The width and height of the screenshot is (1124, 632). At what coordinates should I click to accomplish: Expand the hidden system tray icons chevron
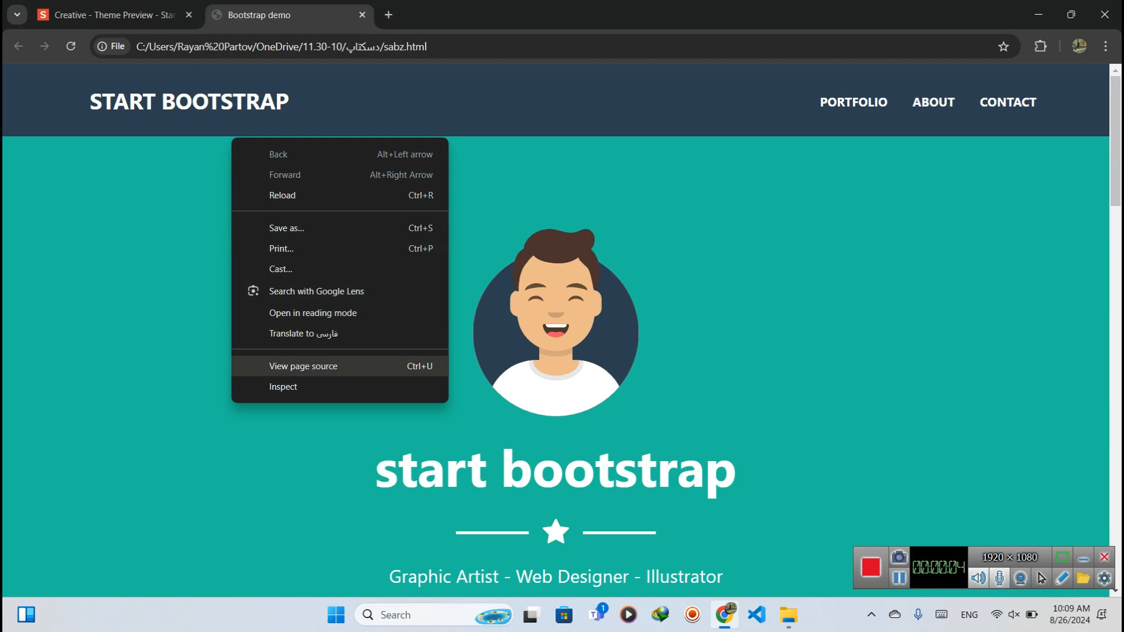coord(871,614)
